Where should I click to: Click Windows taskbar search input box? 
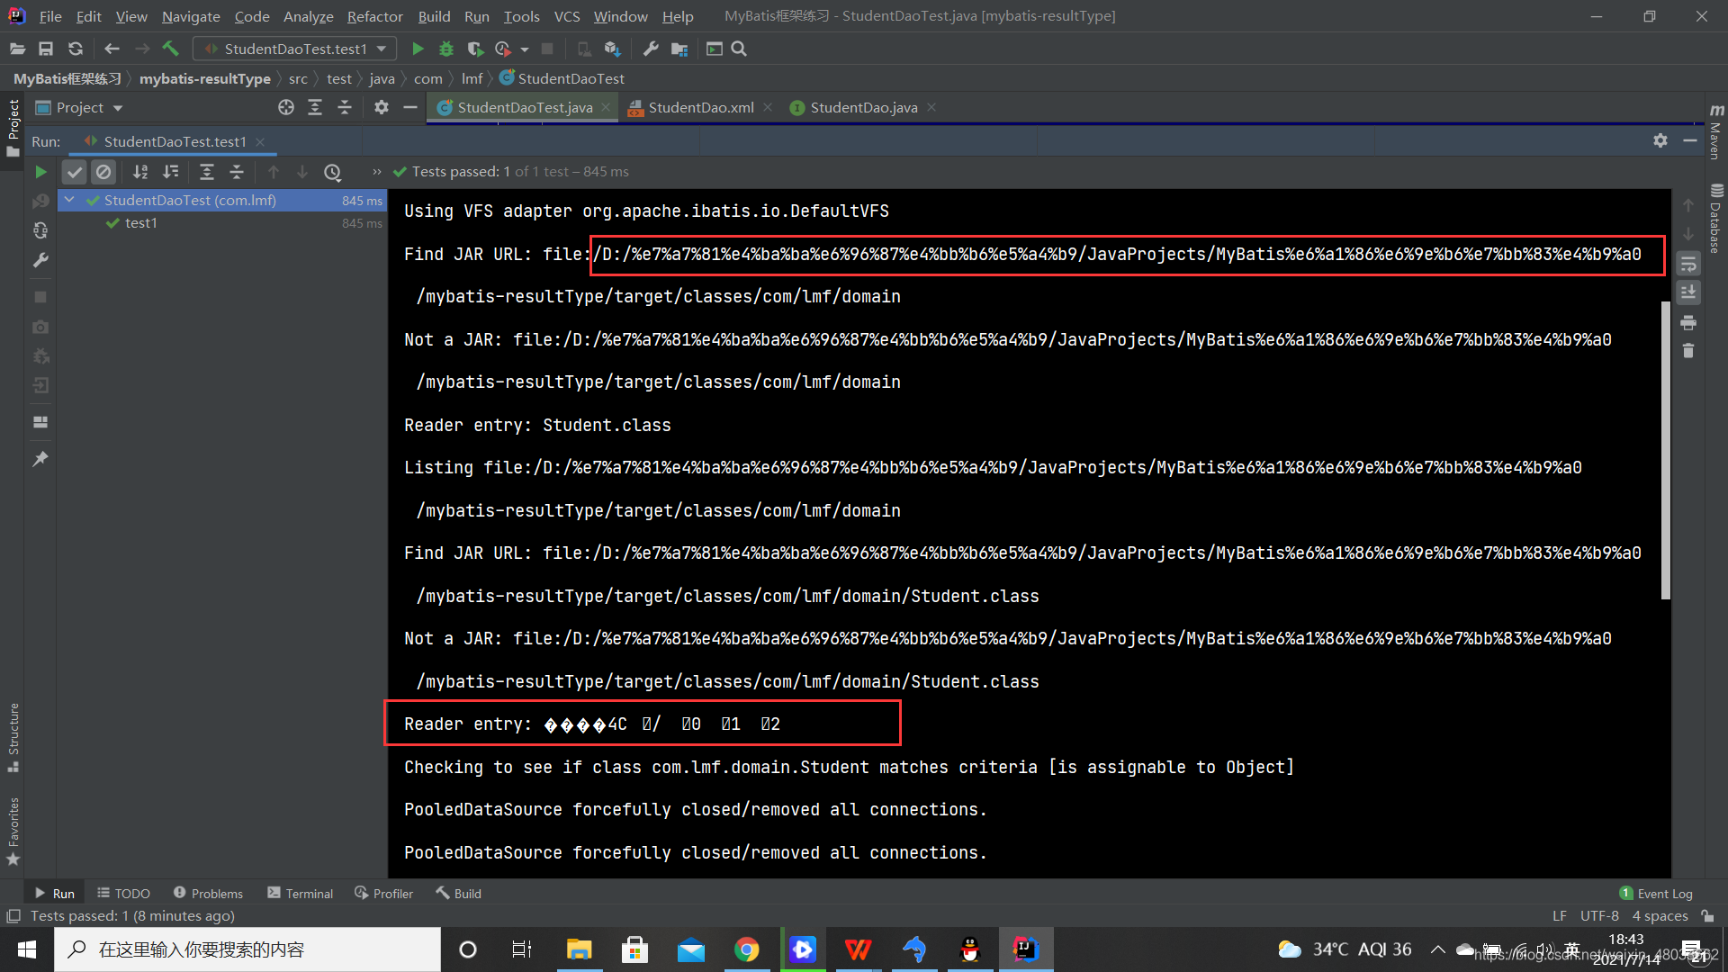click(x=247, y=949)
